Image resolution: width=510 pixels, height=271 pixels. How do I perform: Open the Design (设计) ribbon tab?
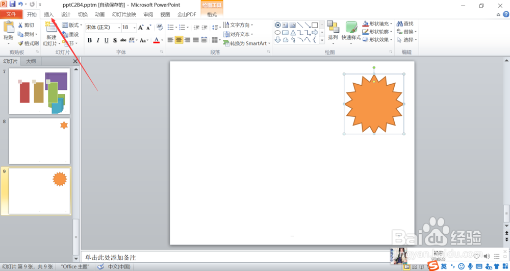(x=66, y=14)
